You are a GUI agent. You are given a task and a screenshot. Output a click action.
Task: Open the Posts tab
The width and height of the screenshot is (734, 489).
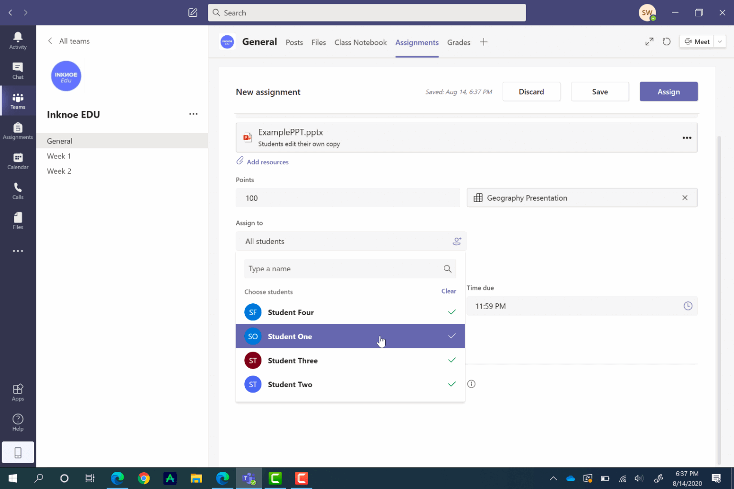tap(294, 43)
